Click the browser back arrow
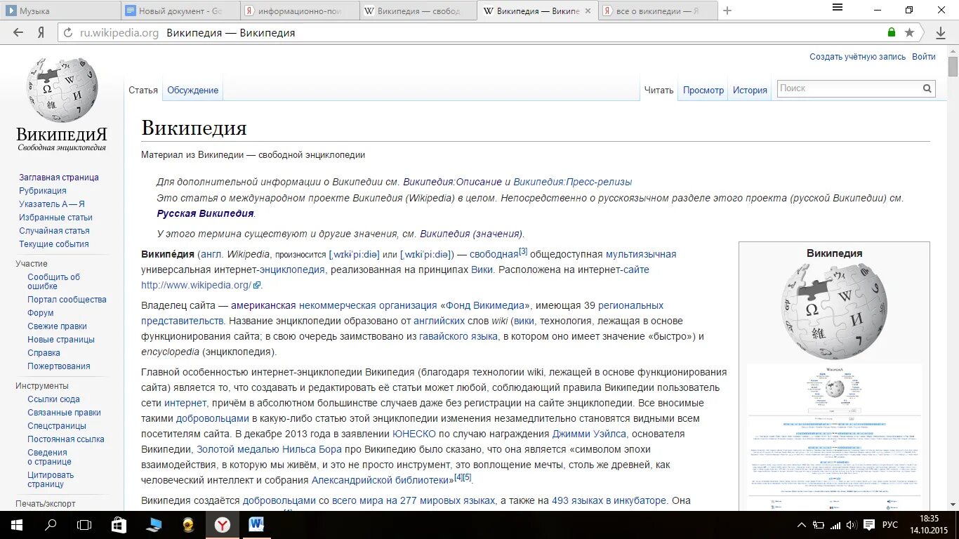The image size is (959, 539). coord(18,32)
